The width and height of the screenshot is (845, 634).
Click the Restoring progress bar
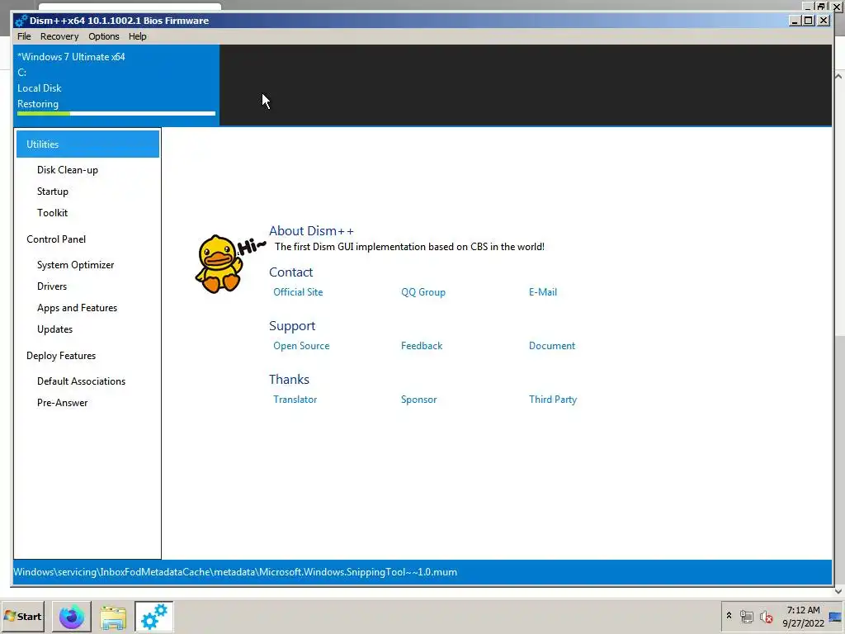click(x=116, y=113)
